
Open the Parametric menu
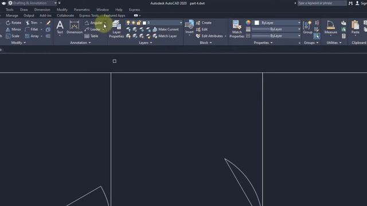82,10
